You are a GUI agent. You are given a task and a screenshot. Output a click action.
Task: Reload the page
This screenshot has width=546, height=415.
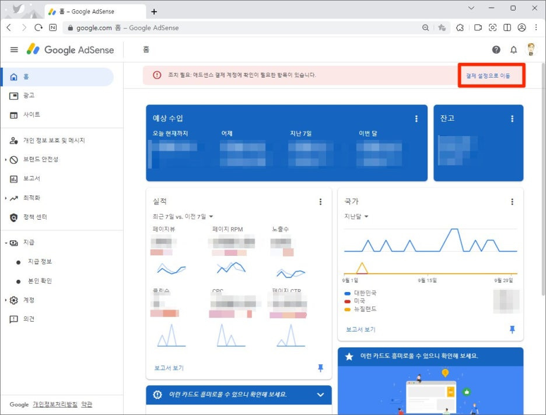click(38, 27)
